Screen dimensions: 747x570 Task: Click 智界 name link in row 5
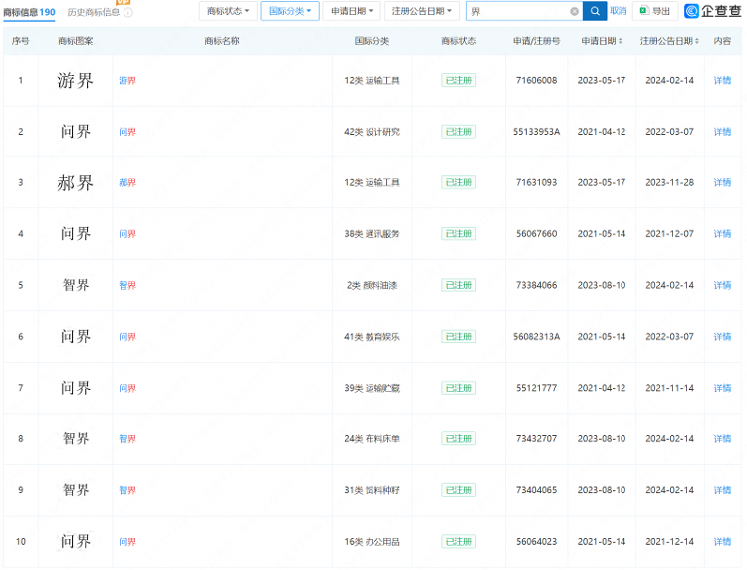127,285
